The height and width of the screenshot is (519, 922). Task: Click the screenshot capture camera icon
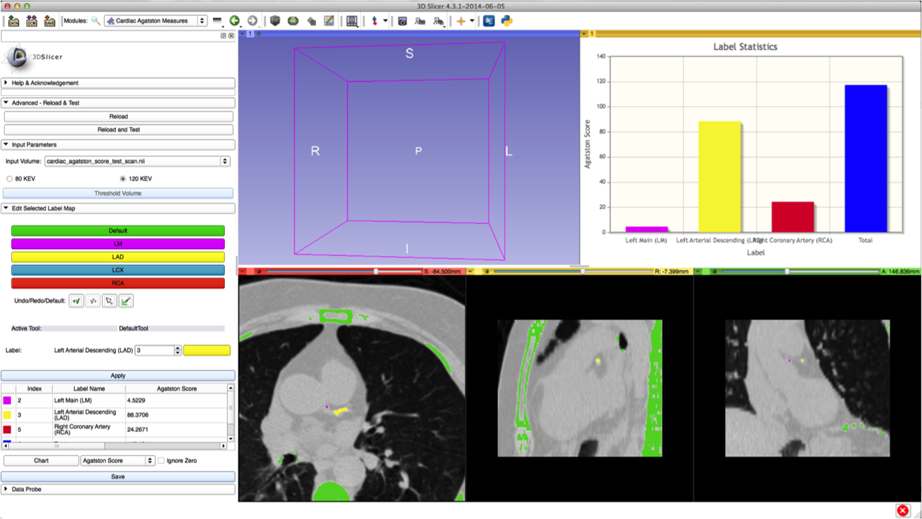[402, 21]
